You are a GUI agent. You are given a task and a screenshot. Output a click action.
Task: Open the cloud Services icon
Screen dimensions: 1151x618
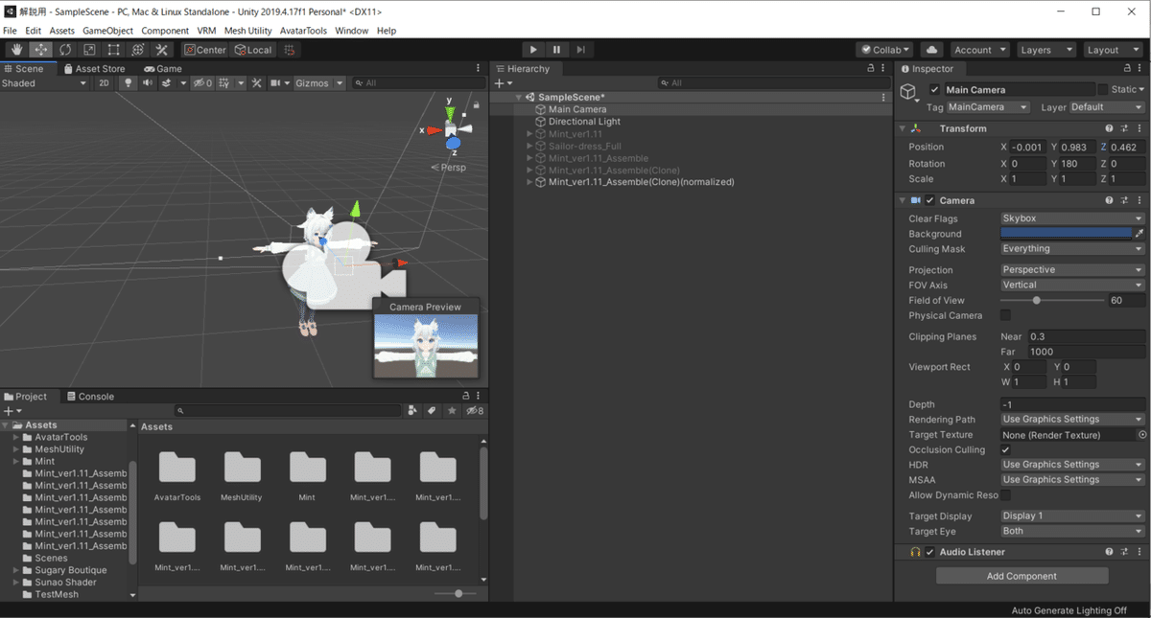pos(931,50)
